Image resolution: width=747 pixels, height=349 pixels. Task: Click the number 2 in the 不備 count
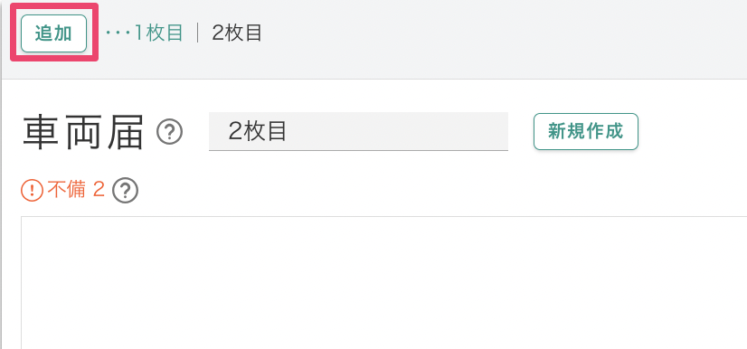pos(99,190)
